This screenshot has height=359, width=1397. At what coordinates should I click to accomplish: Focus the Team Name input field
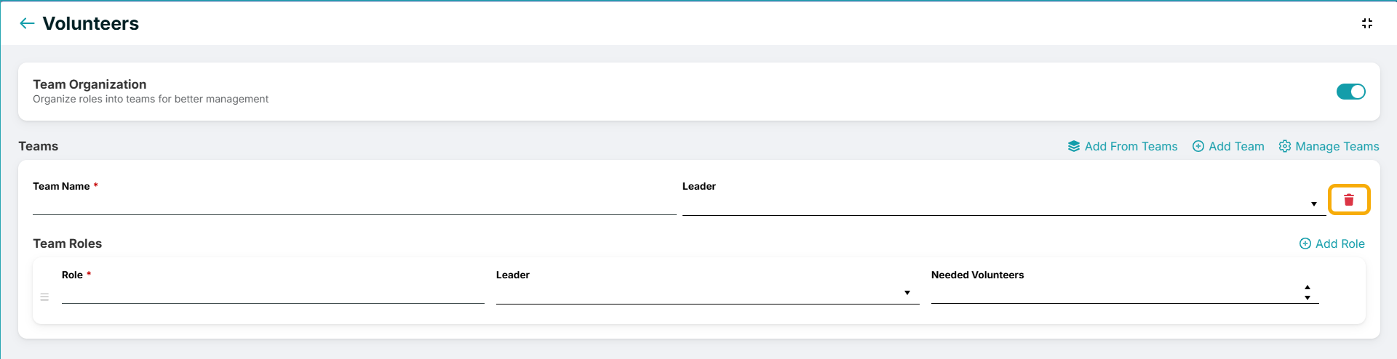[x=354, y=204]
